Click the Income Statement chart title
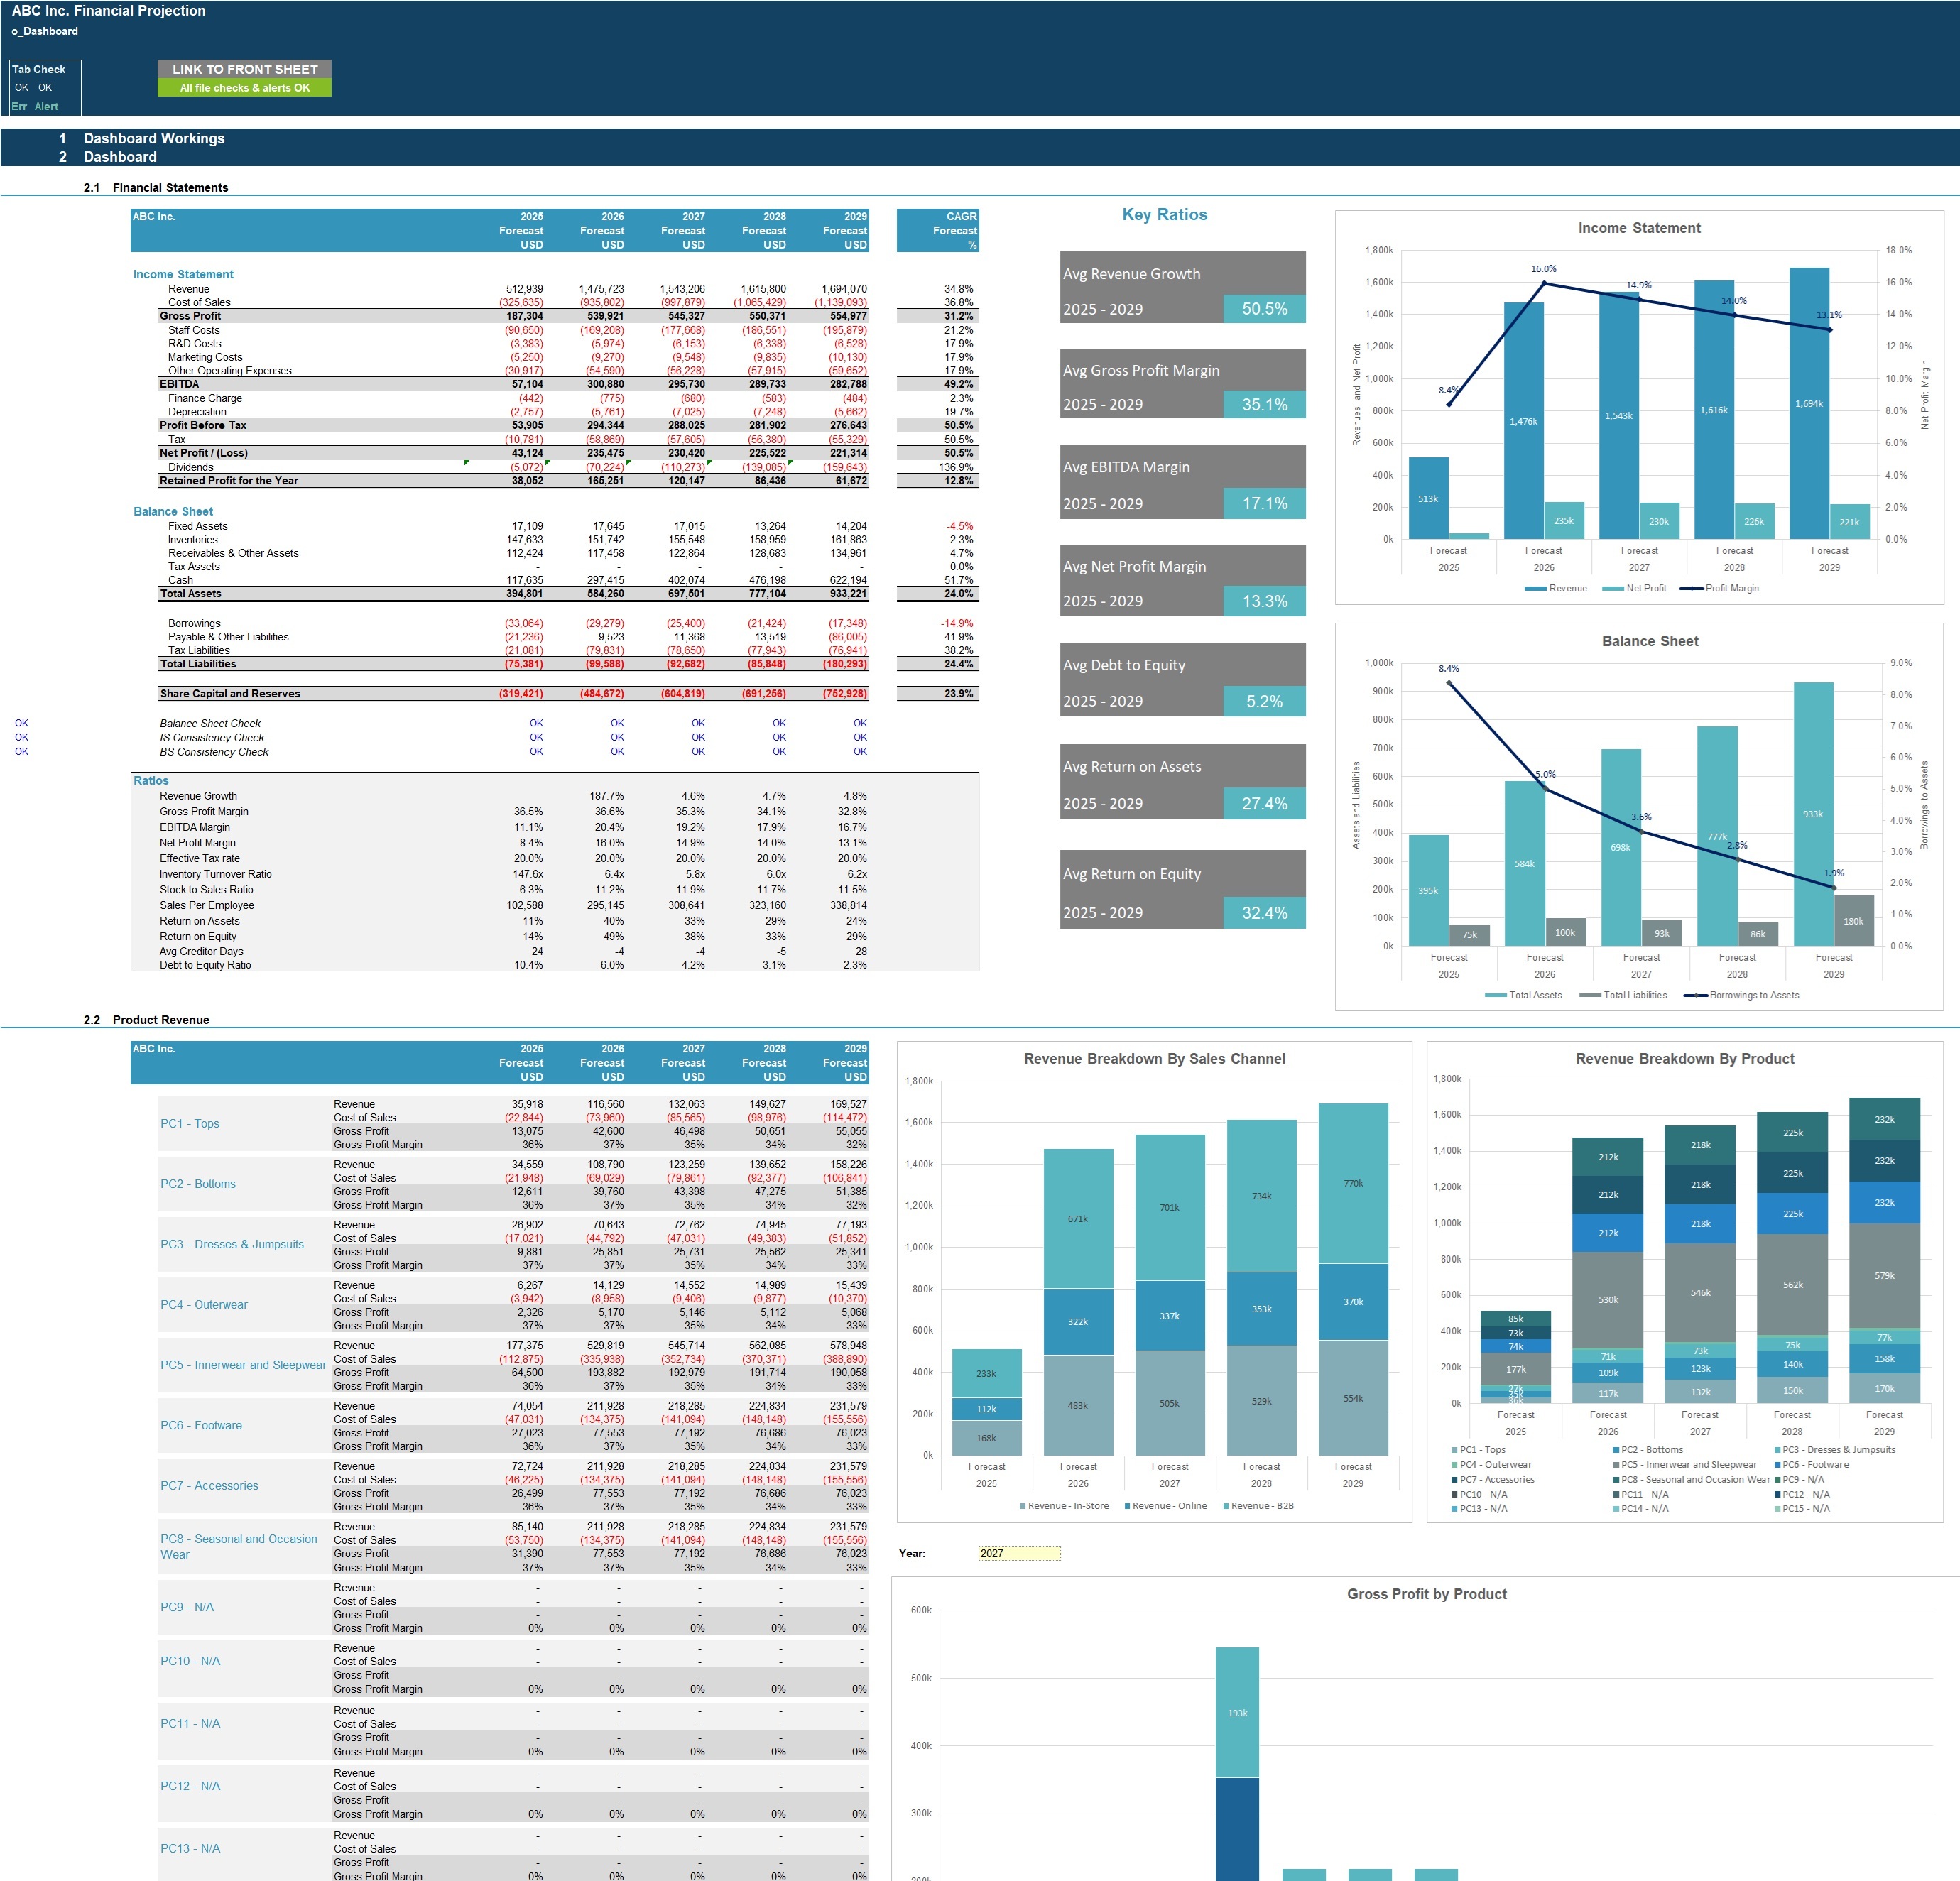The width and height of the screenshot is (1960, 1881). pos(1639,228)
